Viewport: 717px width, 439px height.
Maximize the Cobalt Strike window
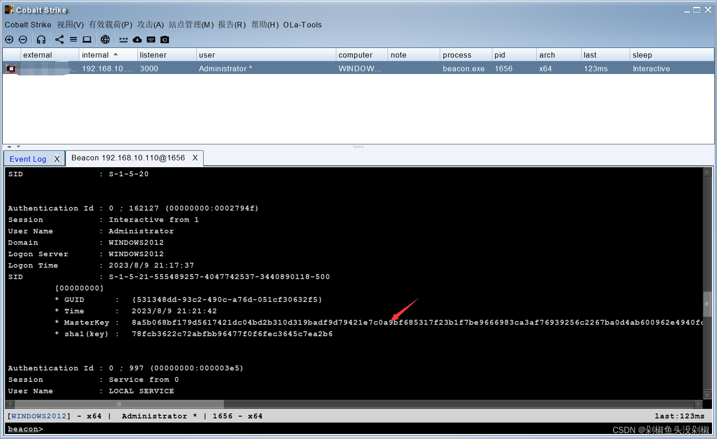pyautogui.click(x=696, y=10)
